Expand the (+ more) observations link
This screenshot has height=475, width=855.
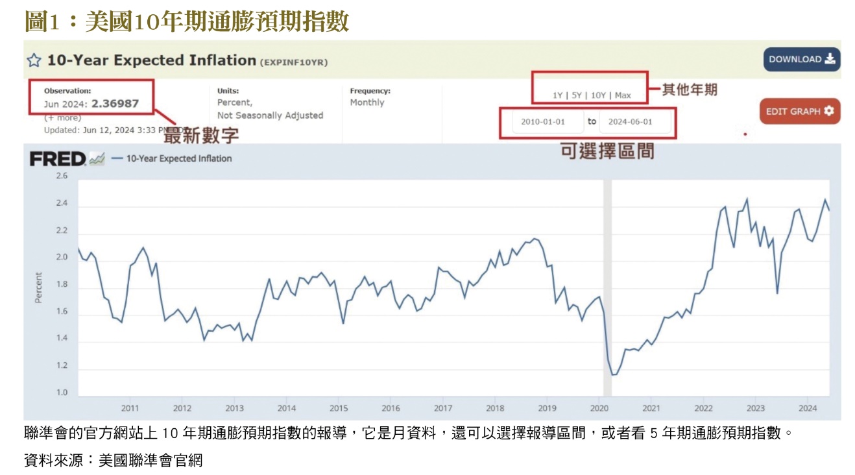[x=62, y=117]
